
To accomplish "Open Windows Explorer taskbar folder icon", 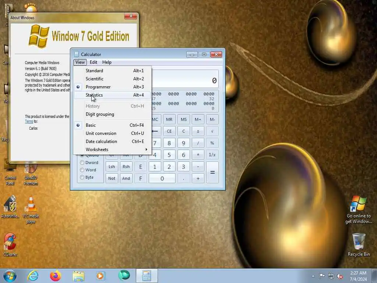I will click(x=78, y=276).
